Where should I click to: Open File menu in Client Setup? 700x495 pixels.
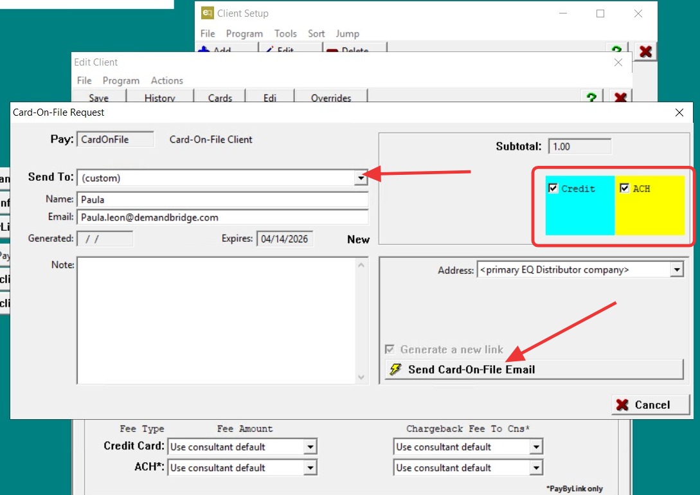(208, 33)
